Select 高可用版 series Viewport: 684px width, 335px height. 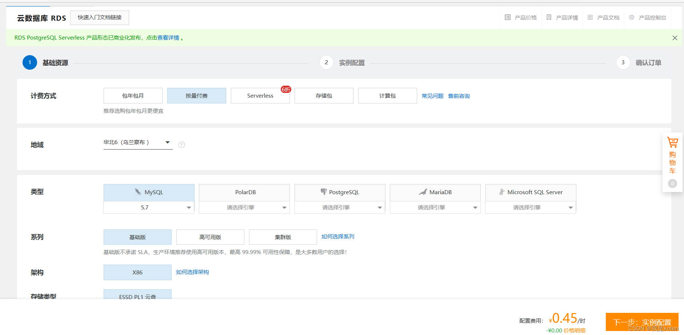point(210,237)
